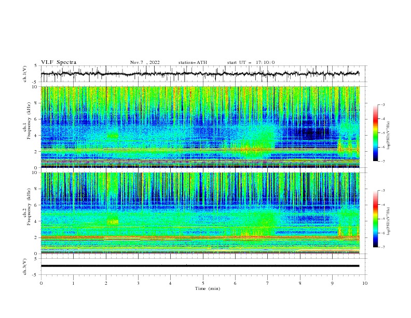Click the "9" tick on the time axis

tap(332, 283)
